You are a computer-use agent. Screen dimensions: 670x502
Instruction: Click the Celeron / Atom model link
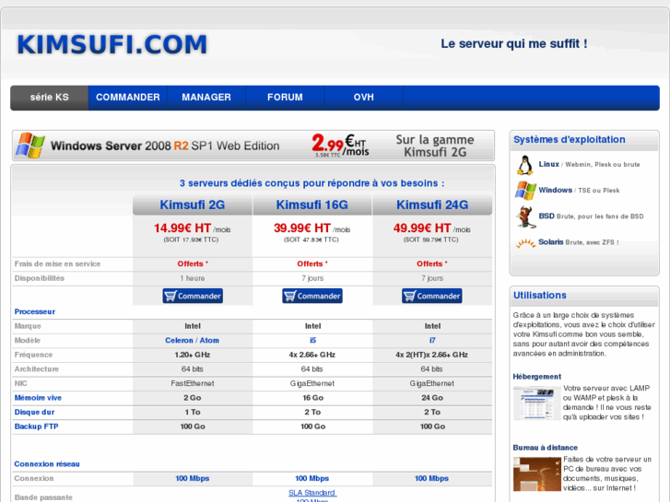(x=192, y=341)
